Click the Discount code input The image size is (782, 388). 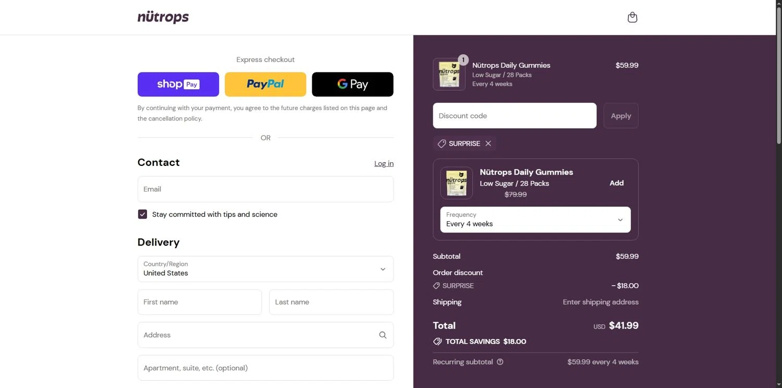tap(515, 116)
